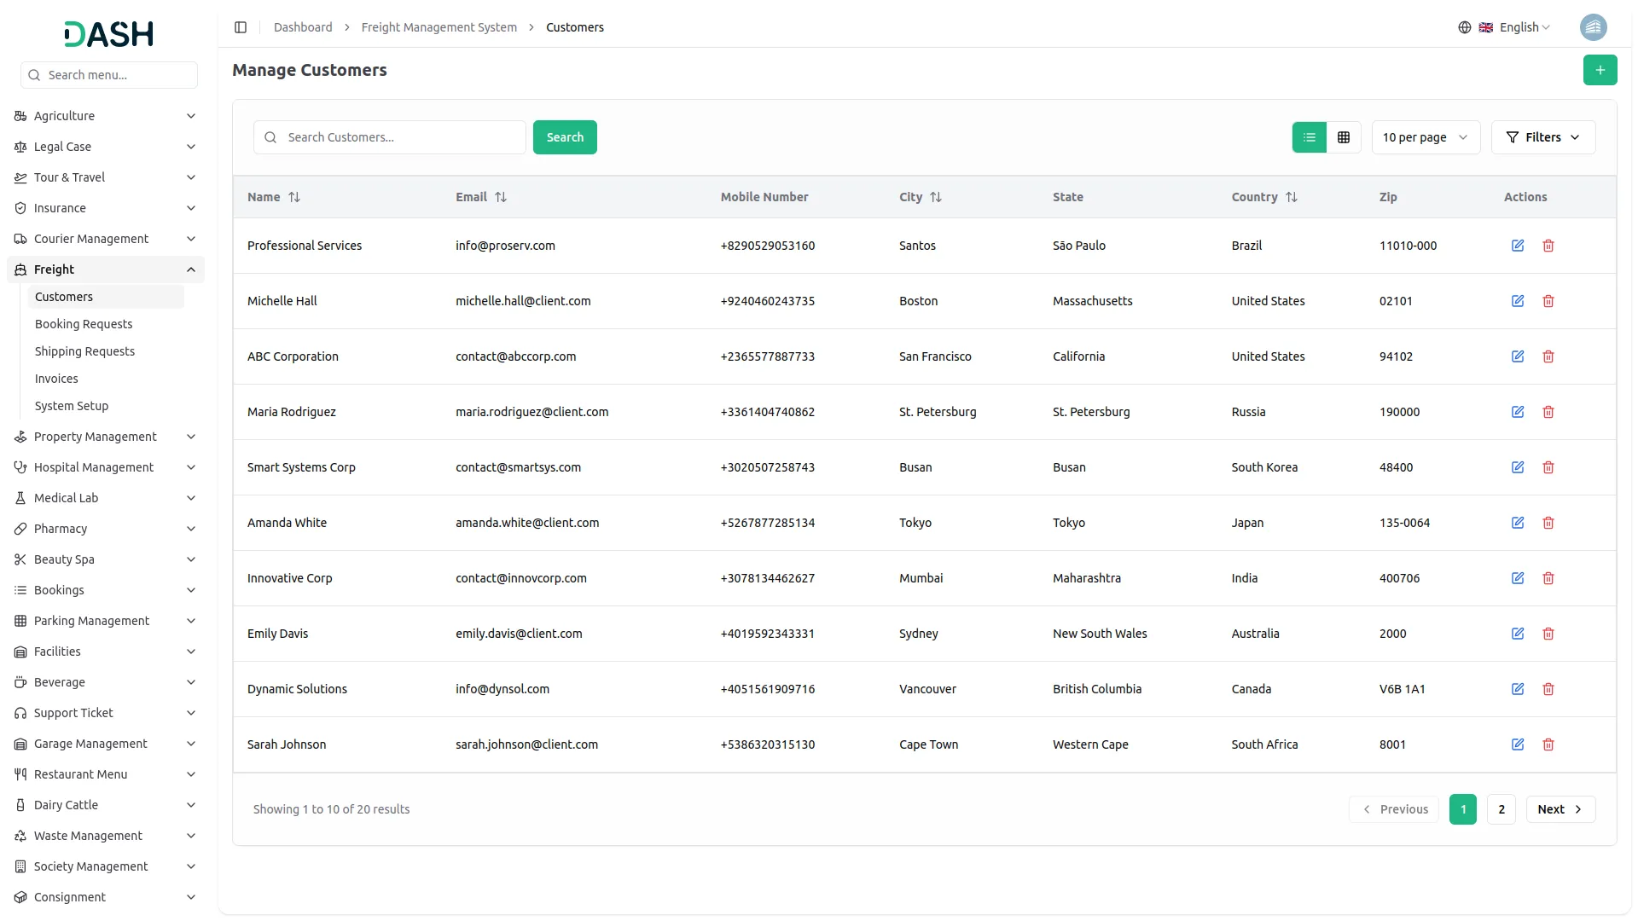Click the Search button
The width and height of the screenshot is (1638, 921).
tap(564, 137)
